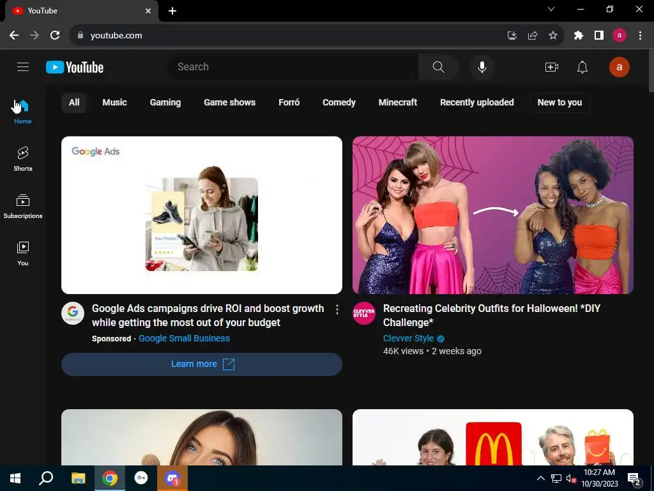Image resolution: width=654 pixels, height=491 pixels.
Task: Click in the YouTube Search field
Action: click(x=293, y=66)
